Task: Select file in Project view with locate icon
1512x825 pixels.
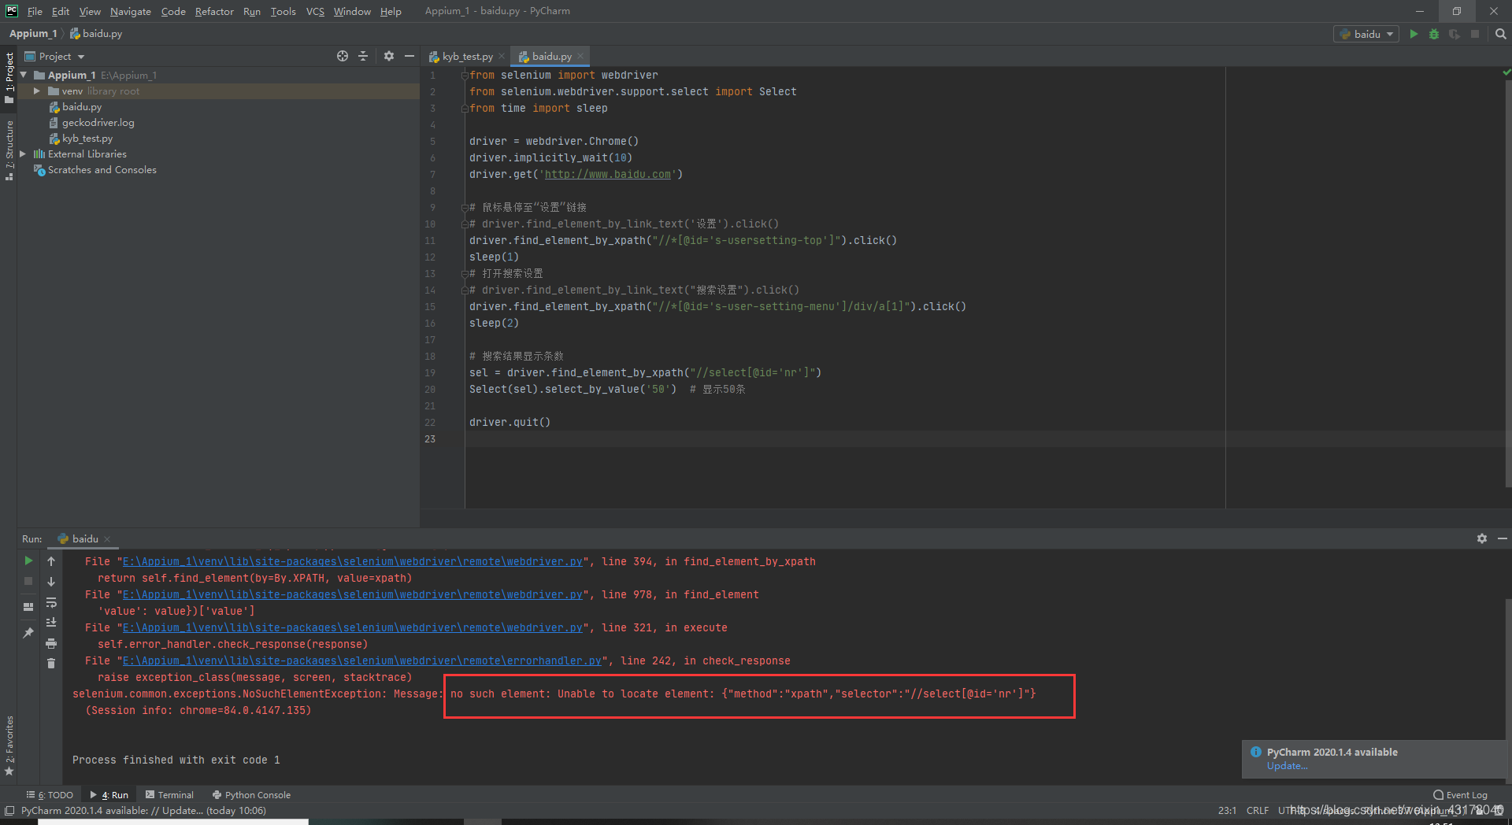Action: [343, 56]
